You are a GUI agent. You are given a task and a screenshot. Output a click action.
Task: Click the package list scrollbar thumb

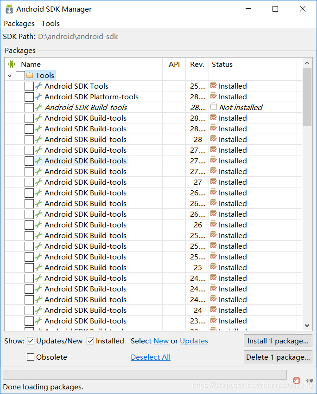pyautogui.click(x=307, y=97)
